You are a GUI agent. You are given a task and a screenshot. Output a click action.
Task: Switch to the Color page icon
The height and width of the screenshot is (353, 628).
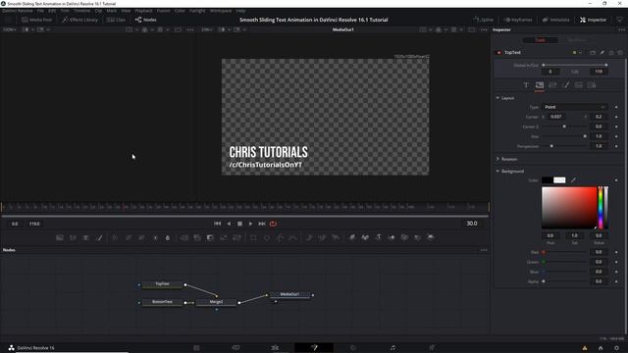point(353,348)
